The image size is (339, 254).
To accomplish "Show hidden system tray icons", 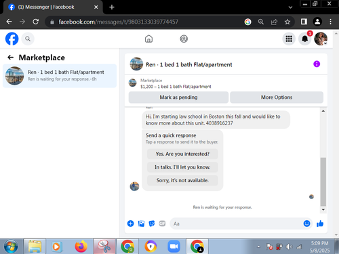I will tap(258, 247).
